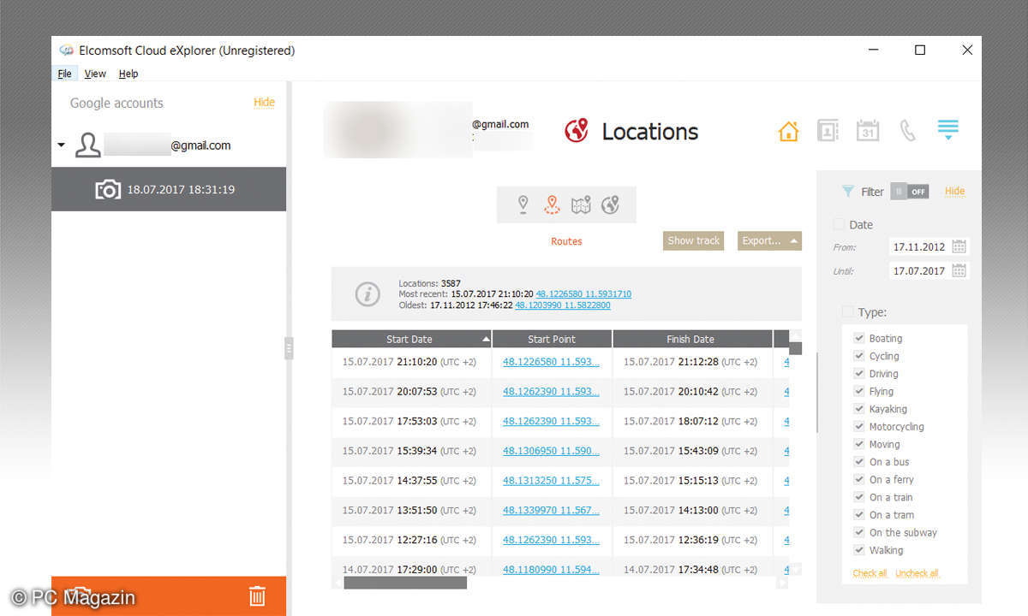Screen dimensions: 1028x616
Task: Select the row starting 15.07.2017 17:53:03
Action: click(x=561, y=421)
